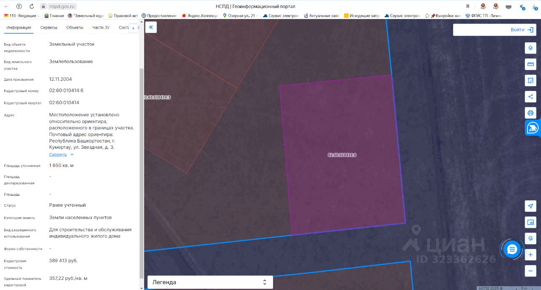Open the 'Актуальные заявки' bookmark
Viewport: 541px width, 290px height.
point(322,16)
